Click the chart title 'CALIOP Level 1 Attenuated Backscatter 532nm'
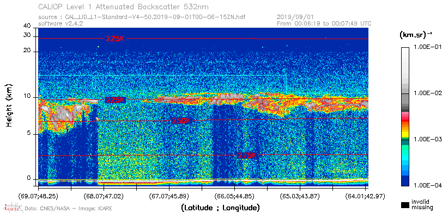 (x=124, y=7)
